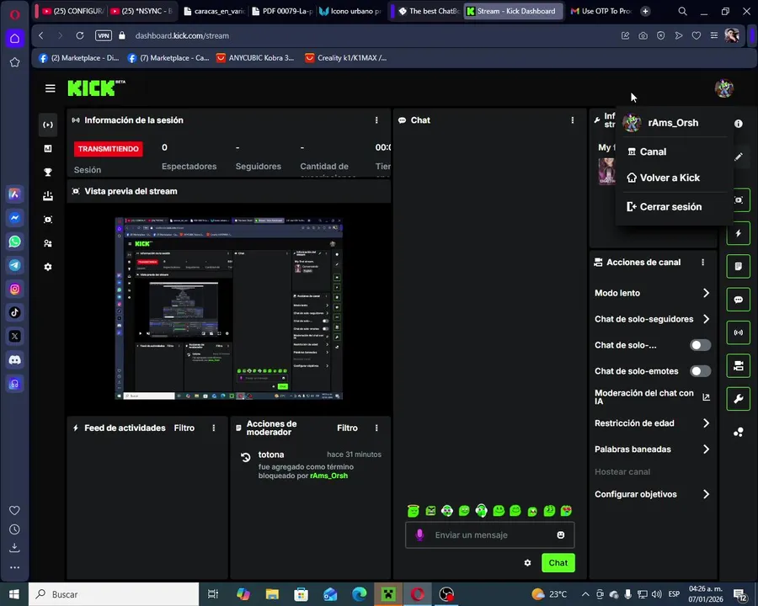
Task: Open the trophy achievements sidebar icon
Action: pyautogui.click(x=48, y=172)
